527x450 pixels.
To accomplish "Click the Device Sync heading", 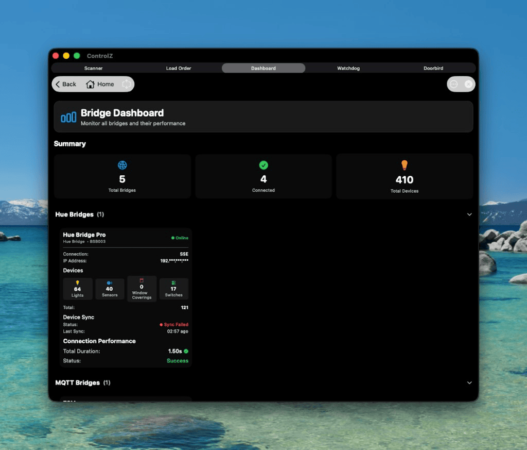I will (x=79, y=317).
